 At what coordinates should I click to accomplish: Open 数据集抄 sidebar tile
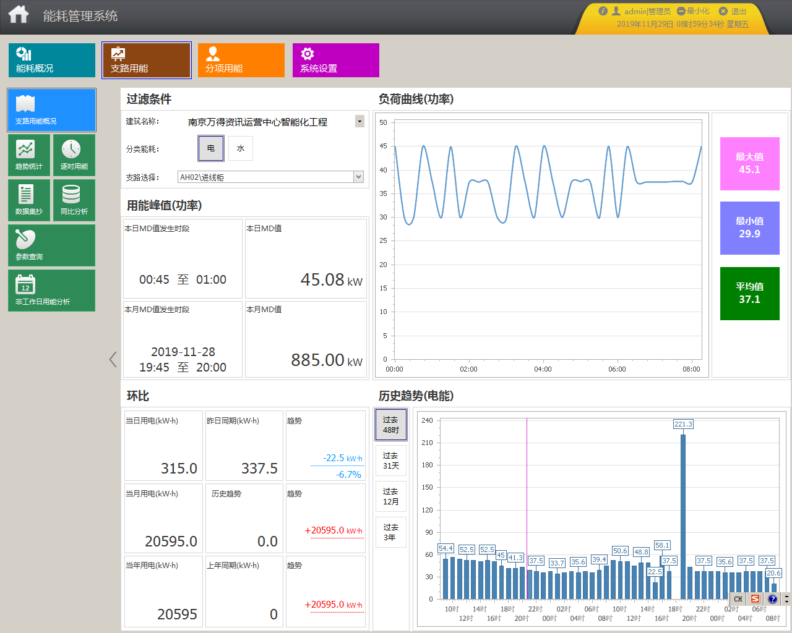(x=29, y=200)
